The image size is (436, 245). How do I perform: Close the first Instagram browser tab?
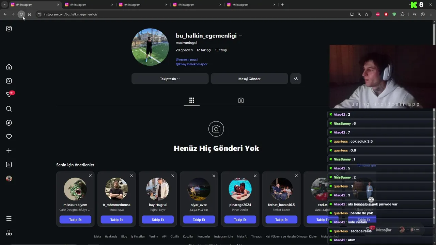[58, 5]
